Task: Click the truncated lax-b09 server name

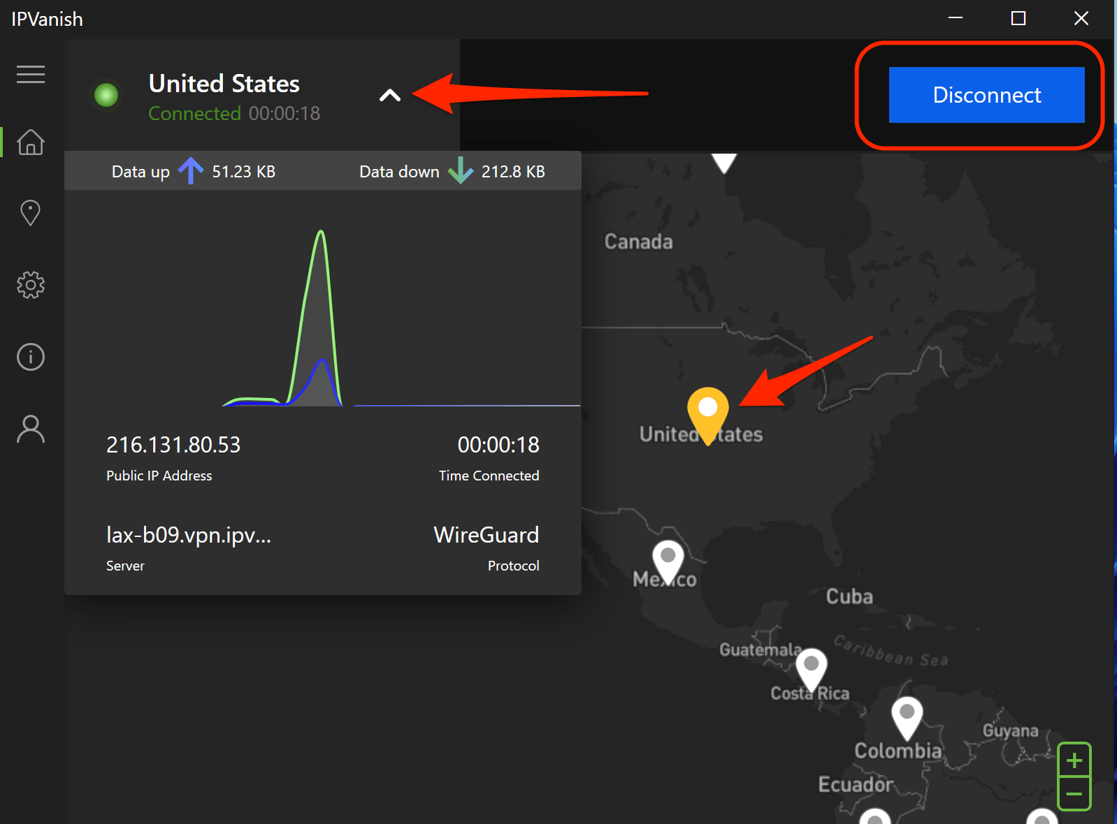Action: tap(188, 535)
